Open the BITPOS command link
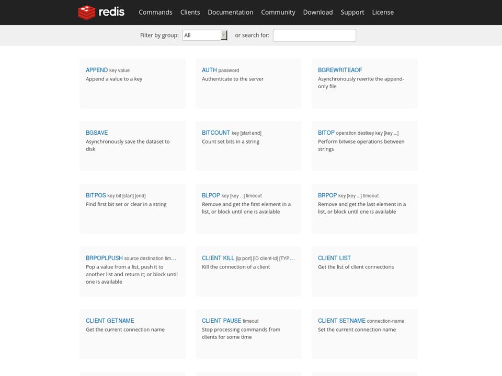 (96, 195)
